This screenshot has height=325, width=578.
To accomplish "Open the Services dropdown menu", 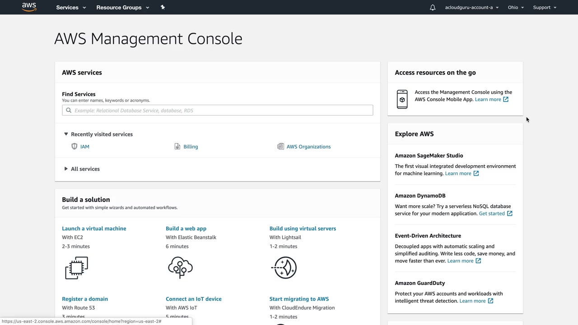I will tap(71, 7).
